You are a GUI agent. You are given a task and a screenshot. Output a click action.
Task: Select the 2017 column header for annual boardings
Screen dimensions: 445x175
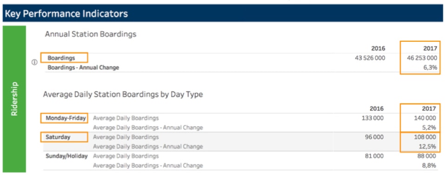click(430, 48)
